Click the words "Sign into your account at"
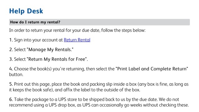The image size is (199, 112). click(x=39, y=40)
